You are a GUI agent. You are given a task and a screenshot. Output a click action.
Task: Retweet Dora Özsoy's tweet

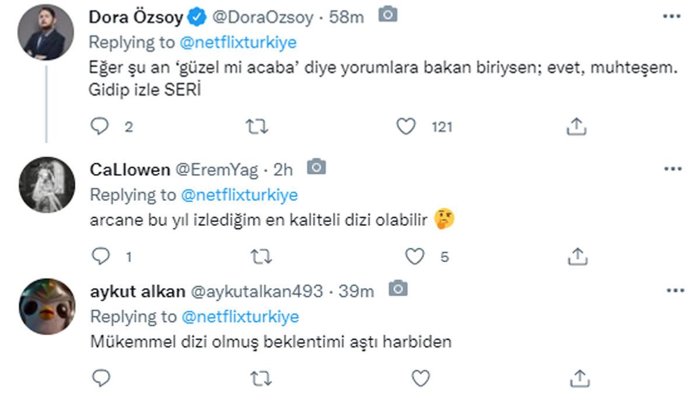click(253, 126)
